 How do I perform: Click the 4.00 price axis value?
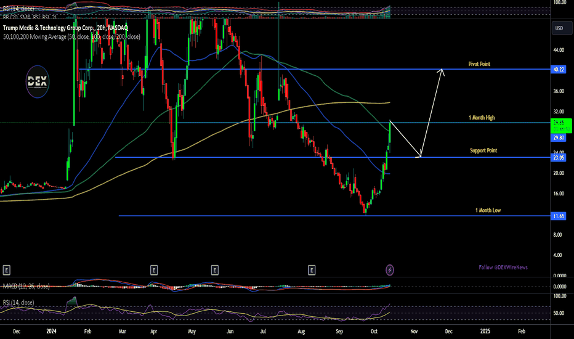tap(557, 255)
